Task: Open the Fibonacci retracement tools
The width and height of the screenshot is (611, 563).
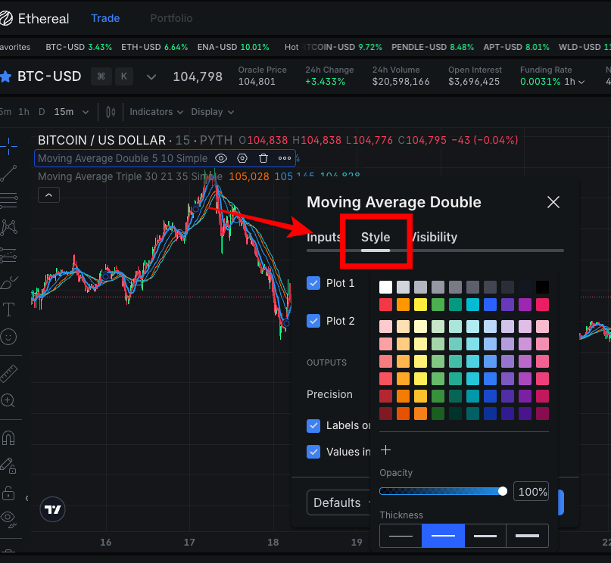Action: 8,200
